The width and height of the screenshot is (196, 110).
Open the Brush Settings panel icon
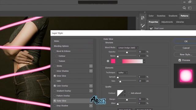pyautogui.click(x=143, y=26)
